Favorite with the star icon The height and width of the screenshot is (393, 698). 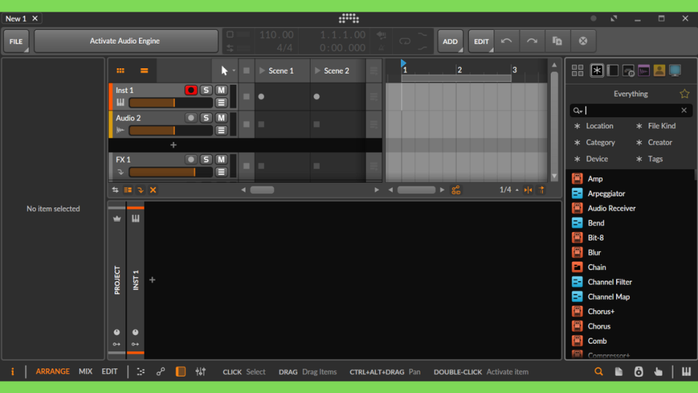click(684, 93)
